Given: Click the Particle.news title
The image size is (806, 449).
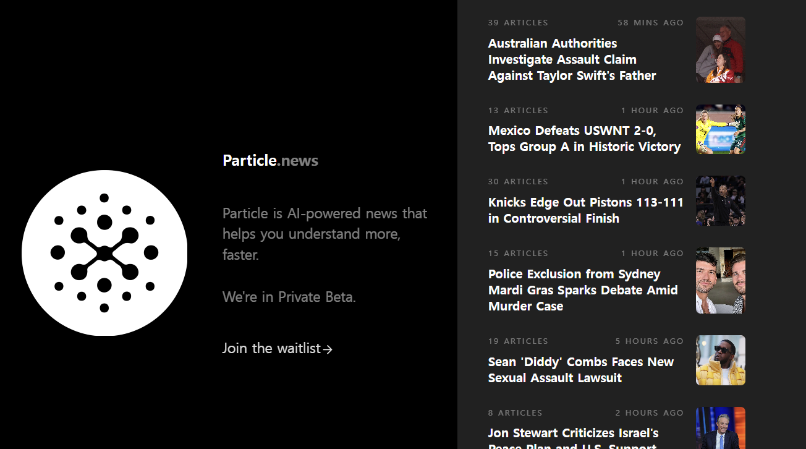Looking at the screenshot, I should point(270,161).
